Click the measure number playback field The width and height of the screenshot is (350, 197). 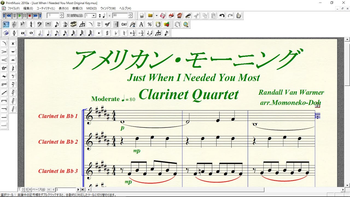(x=53, y=16)
